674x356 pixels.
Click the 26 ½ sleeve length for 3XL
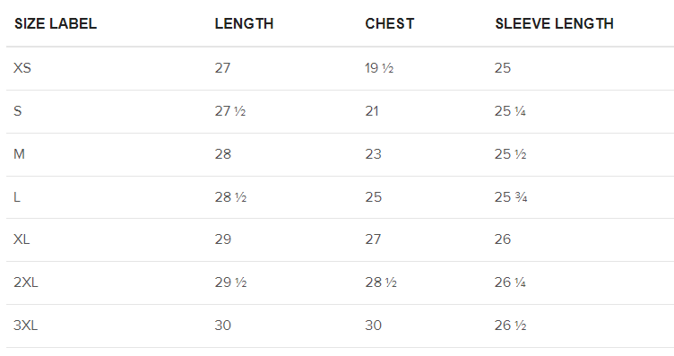click(x=510, y=325)
